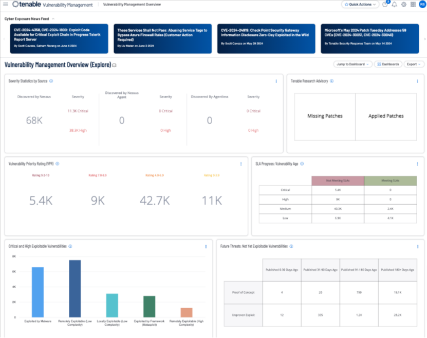Open Microsoft's May 2024 Patch Tuesday article
Image resolution: width=427 pixels, height=338 pixels.
pos(370,38)
